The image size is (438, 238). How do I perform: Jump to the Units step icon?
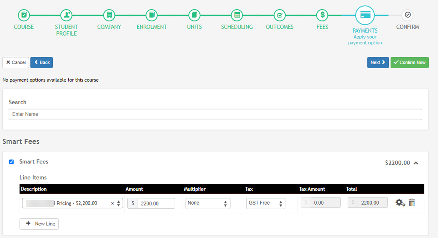[x=194, y=15]
